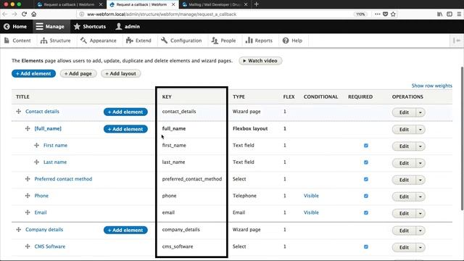The height and width of the screenshot is (261, 464).
Task: Go to the Extend admin menu
Action: point(138,41)
